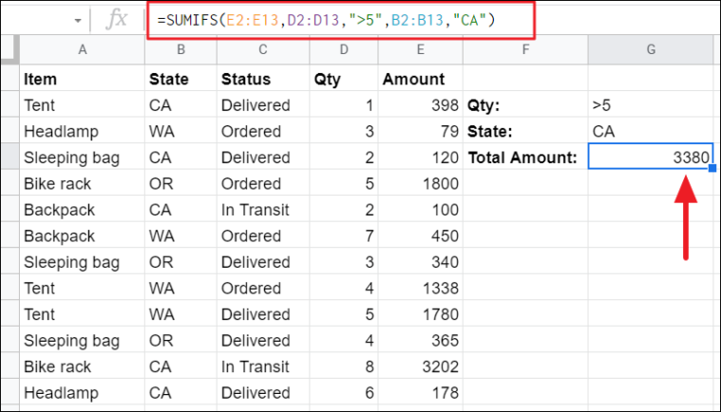This screenshot has height=412, width=721.
Task: Open the name box dropdown arrow
Action: point(75,18)
